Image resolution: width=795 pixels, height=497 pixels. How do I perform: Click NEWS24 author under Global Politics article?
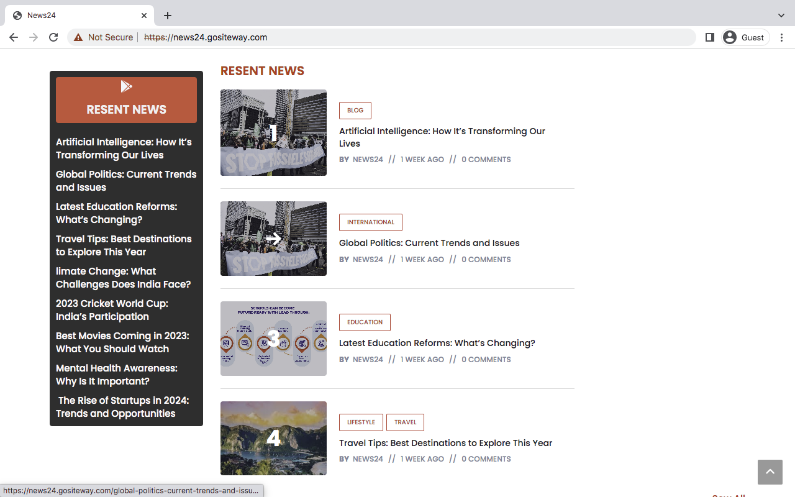tap(368, 260)
